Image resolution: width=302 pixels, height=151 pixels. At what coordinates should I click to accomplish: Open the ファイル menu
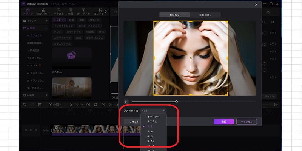coord(55,4)
